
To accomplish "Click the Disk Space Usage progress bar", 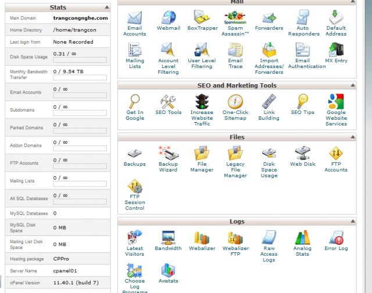I will [80, 59].
